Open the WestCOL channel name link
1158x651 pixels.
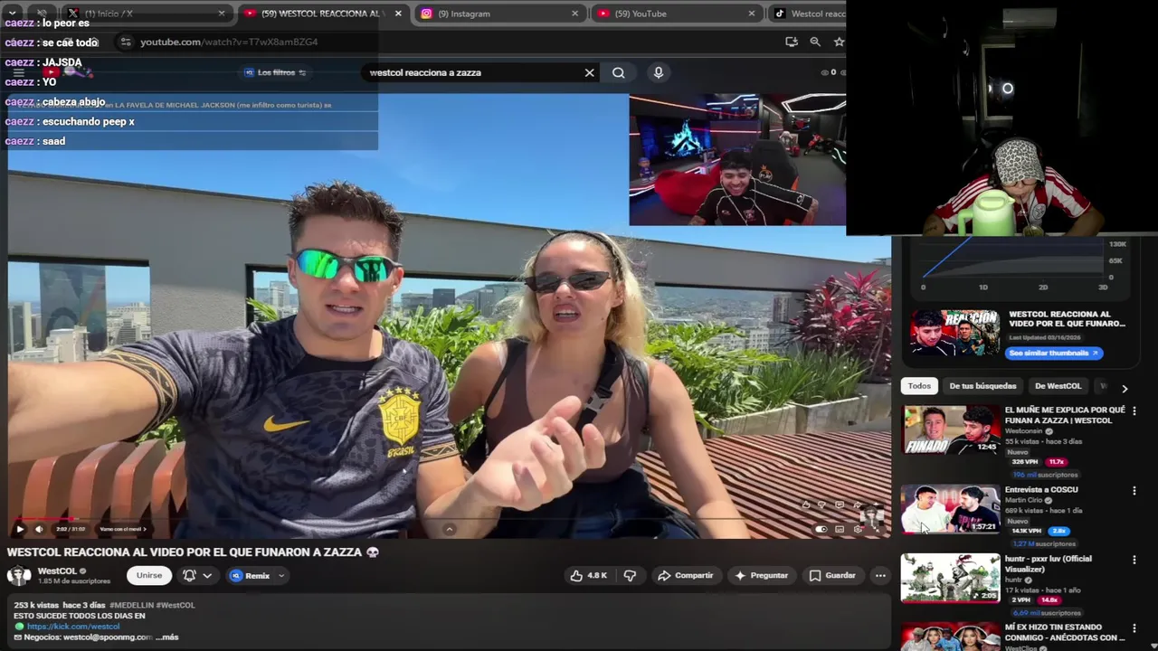click(57, 571)
